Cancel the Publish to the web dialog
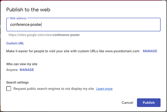Image resolution: width=167 pixels, height=112 pixels. (x=127, y=102)
